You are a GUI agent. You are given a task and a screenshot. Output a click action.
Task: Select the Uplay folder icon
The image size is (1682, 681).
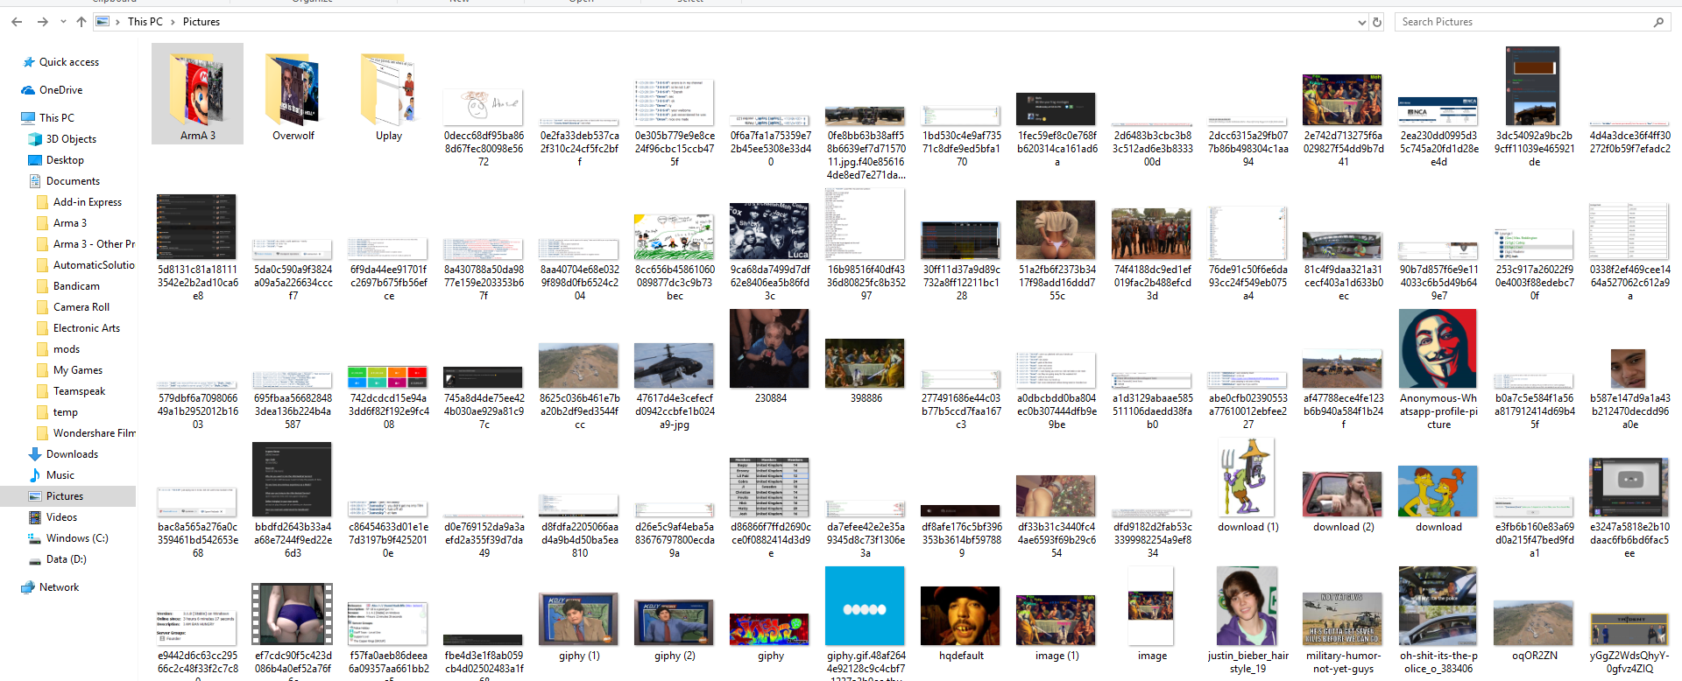(x=389, y=89)
